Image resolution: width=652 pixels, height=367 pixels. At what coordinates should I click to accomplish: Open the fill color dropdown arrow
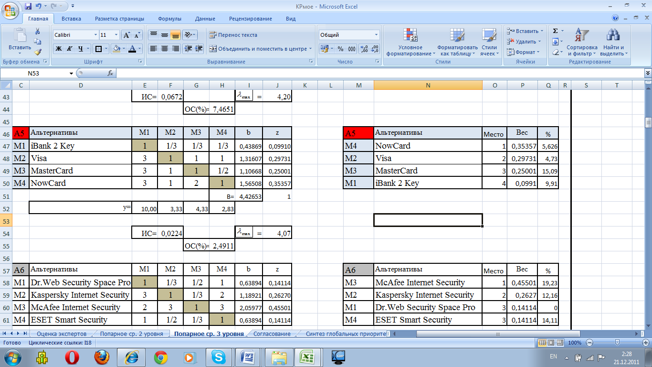124,49
